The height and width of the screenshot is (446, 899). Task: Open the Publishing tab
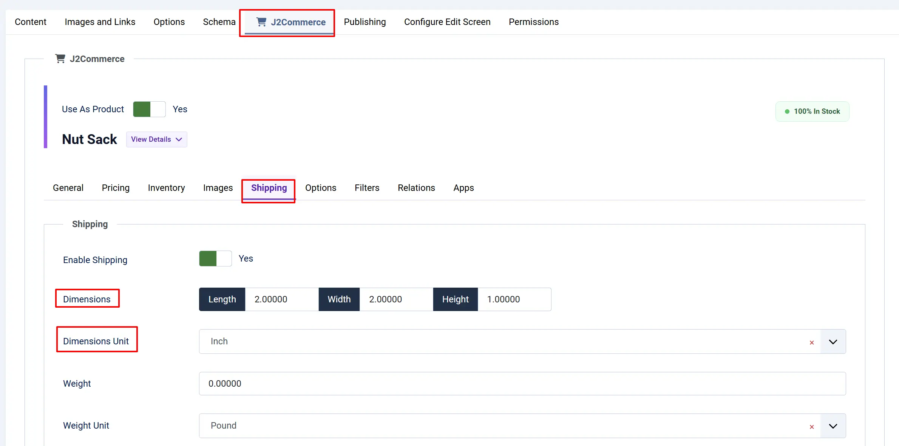coord(365,22)
